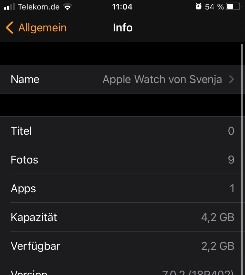The width and height of the screenshot is (245, 275).
Task: Select the Apple Watch von Svenja value
Action: tap(162, 79)
